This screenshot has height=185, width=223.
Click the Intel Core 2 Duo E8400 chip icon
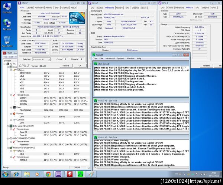pos(11,126)
